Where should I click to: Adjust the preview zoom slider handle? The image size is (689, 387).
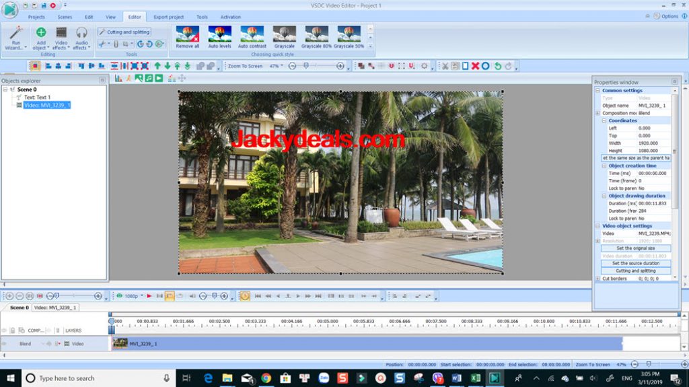point(306,65)
